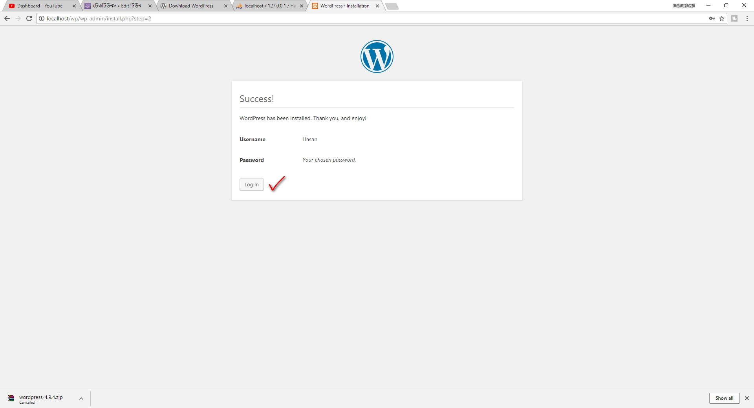The height and width of the screenshot is (408, 754).
Task: Go forward to the next page
Action: tap(18, 18)
